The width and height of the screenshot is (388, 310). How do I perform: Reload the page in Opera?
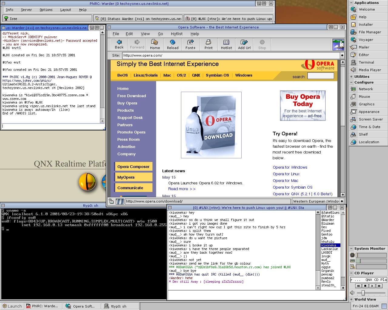click(x=172, y=44)
